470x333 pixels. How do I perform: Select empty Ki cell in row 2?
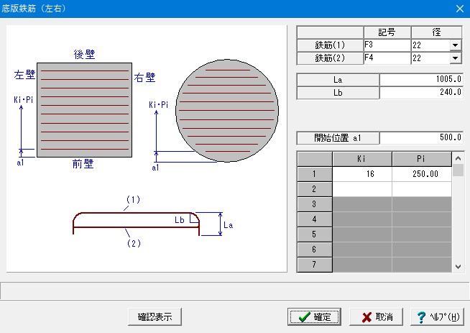tap(362, 189)
